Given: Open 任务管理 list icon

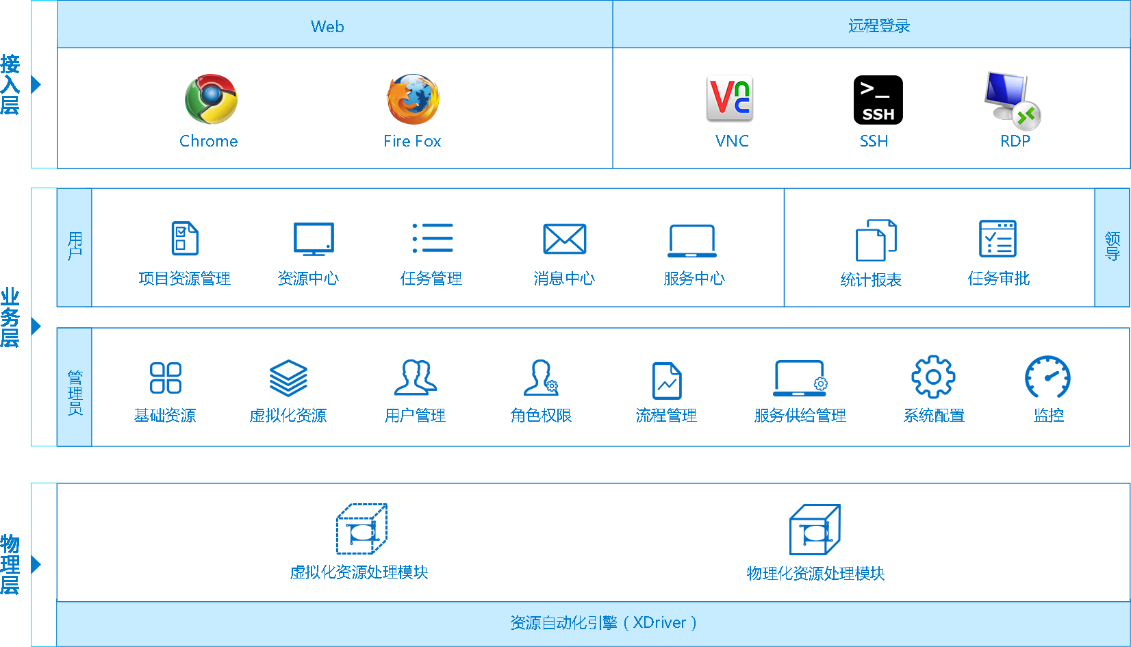Looking at the screenshot, I should pos(433,238).
